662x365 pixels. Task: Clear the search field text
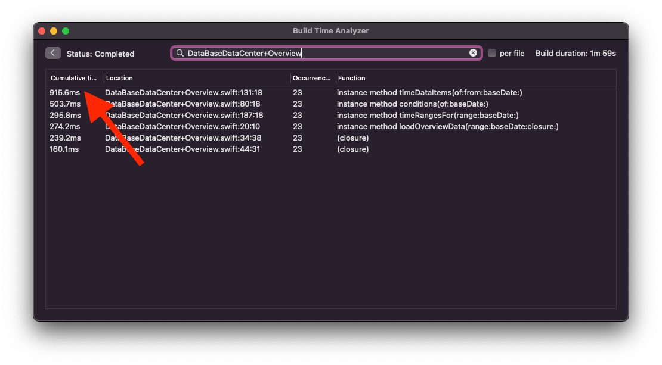(473, 52)
